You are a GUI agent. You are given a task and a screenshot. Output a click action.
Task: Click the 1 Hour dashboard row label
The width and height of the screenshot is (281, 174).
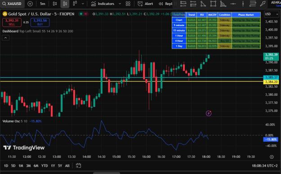tap(179, 36)
